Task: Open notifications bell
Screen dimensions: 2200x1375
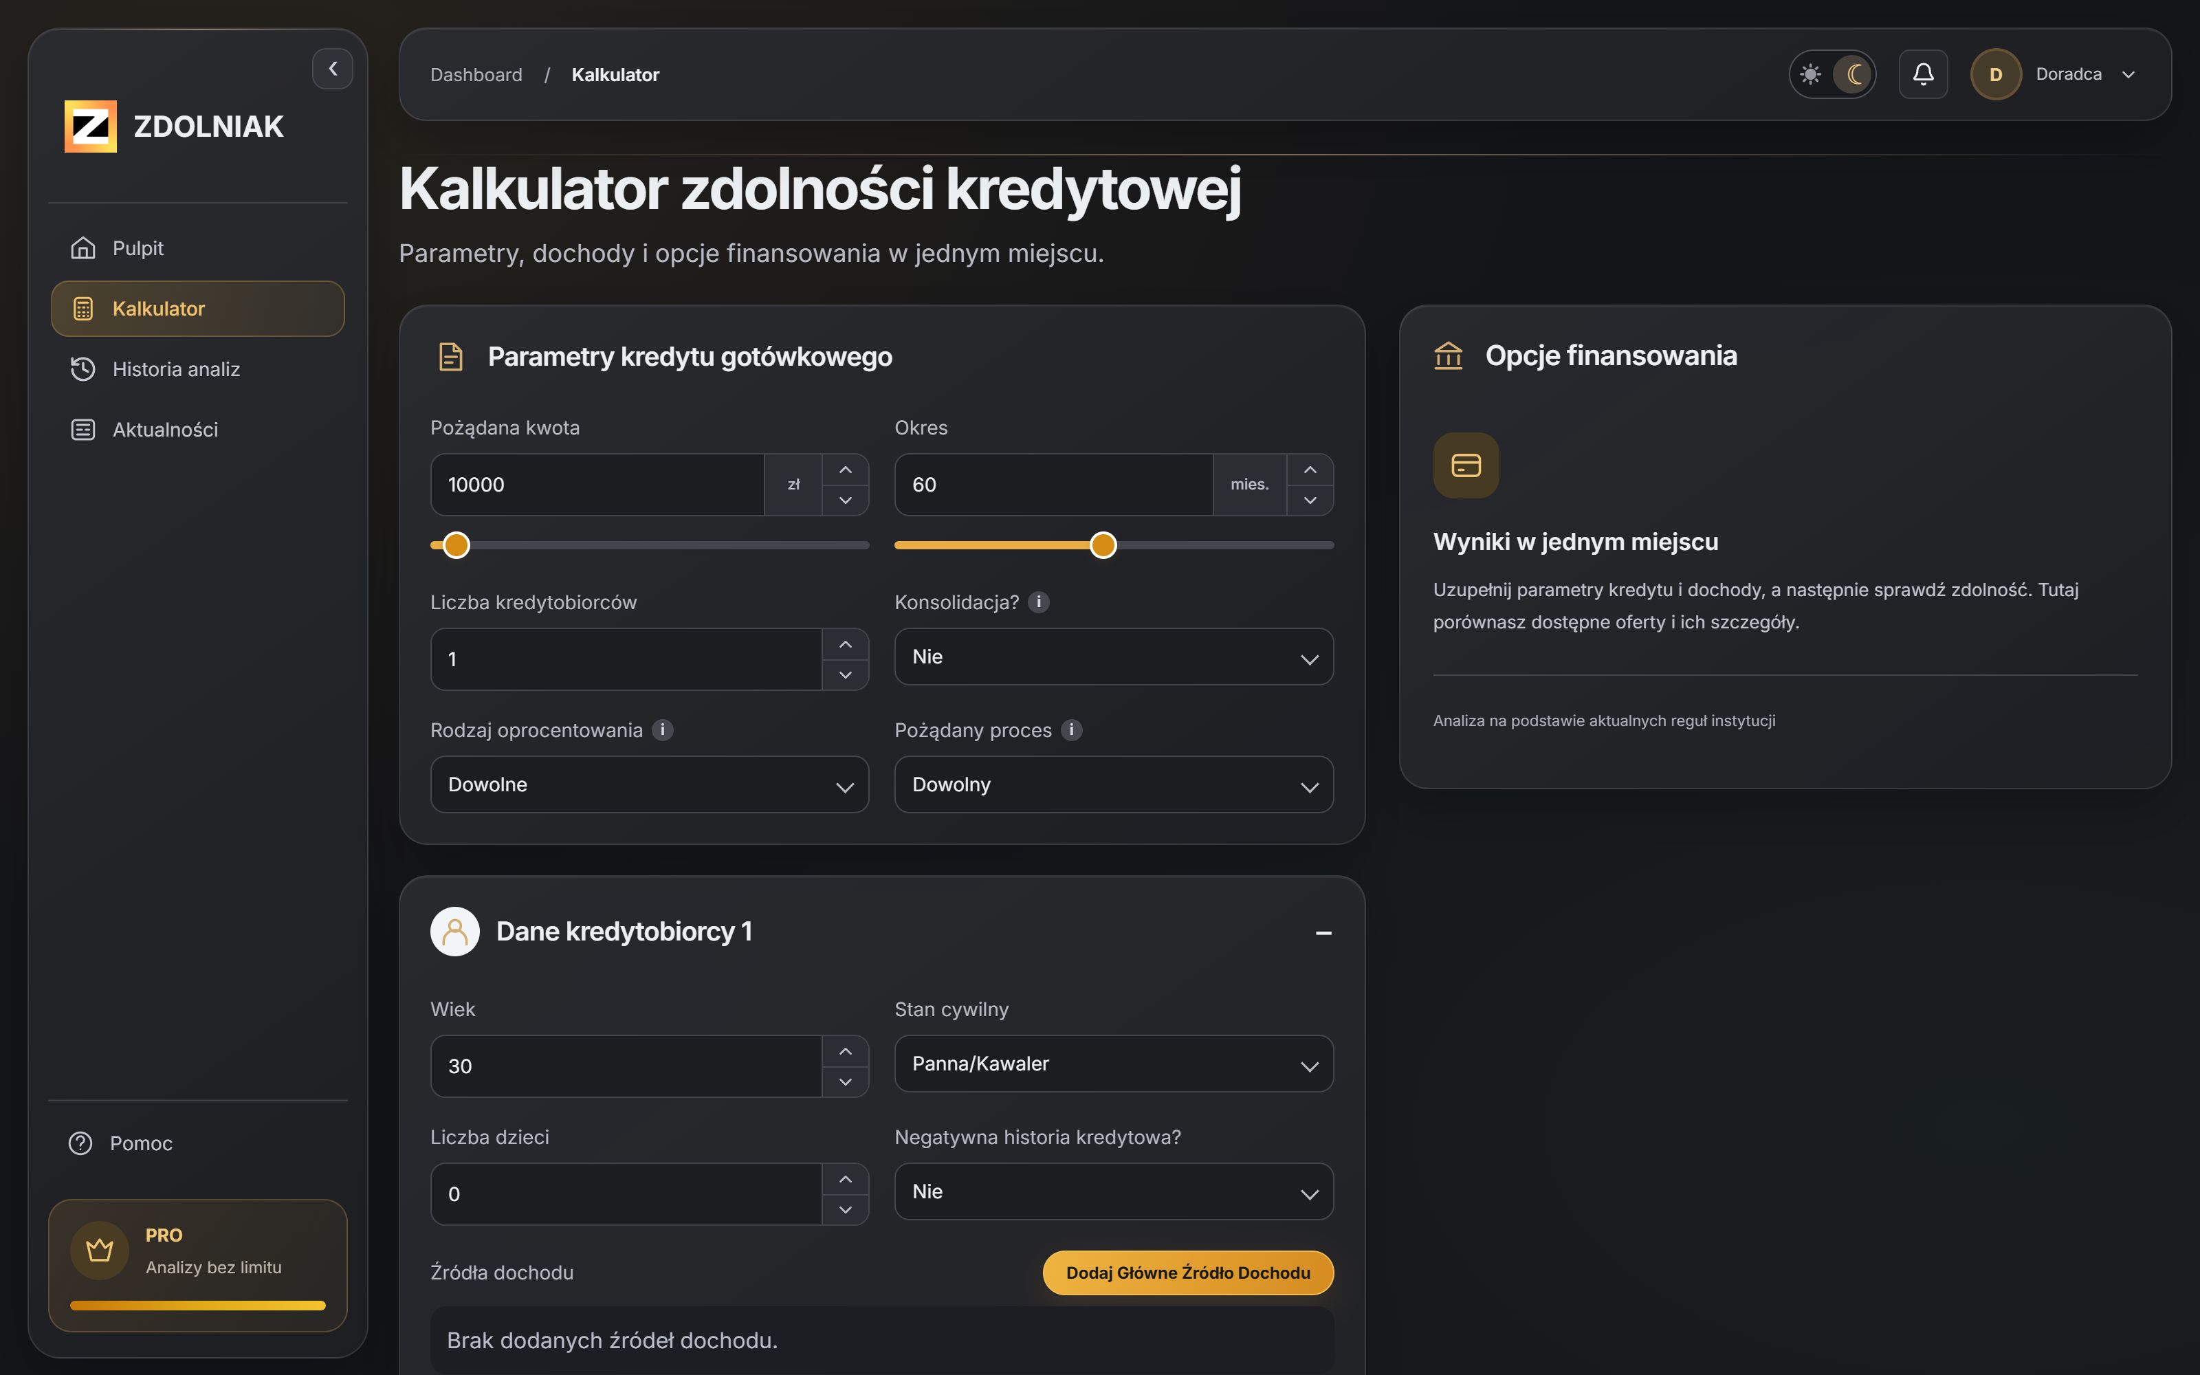Action: pyautogui.click(x=1923, y=74)
